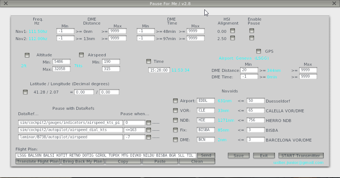The image size is (340, 178).
Task: Edit Nav1 DME Time Min field
Action: coord(146,31)
